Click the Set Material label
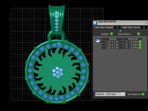The height and width of the screenshot is (111, 148). [x=134, y=94]
